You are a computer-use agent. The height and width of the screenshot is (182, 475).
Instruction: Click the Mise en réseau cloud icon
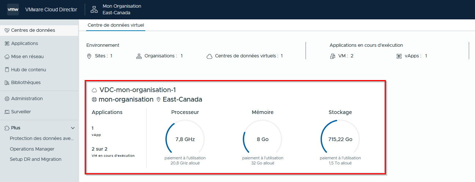tap(7, 57)
